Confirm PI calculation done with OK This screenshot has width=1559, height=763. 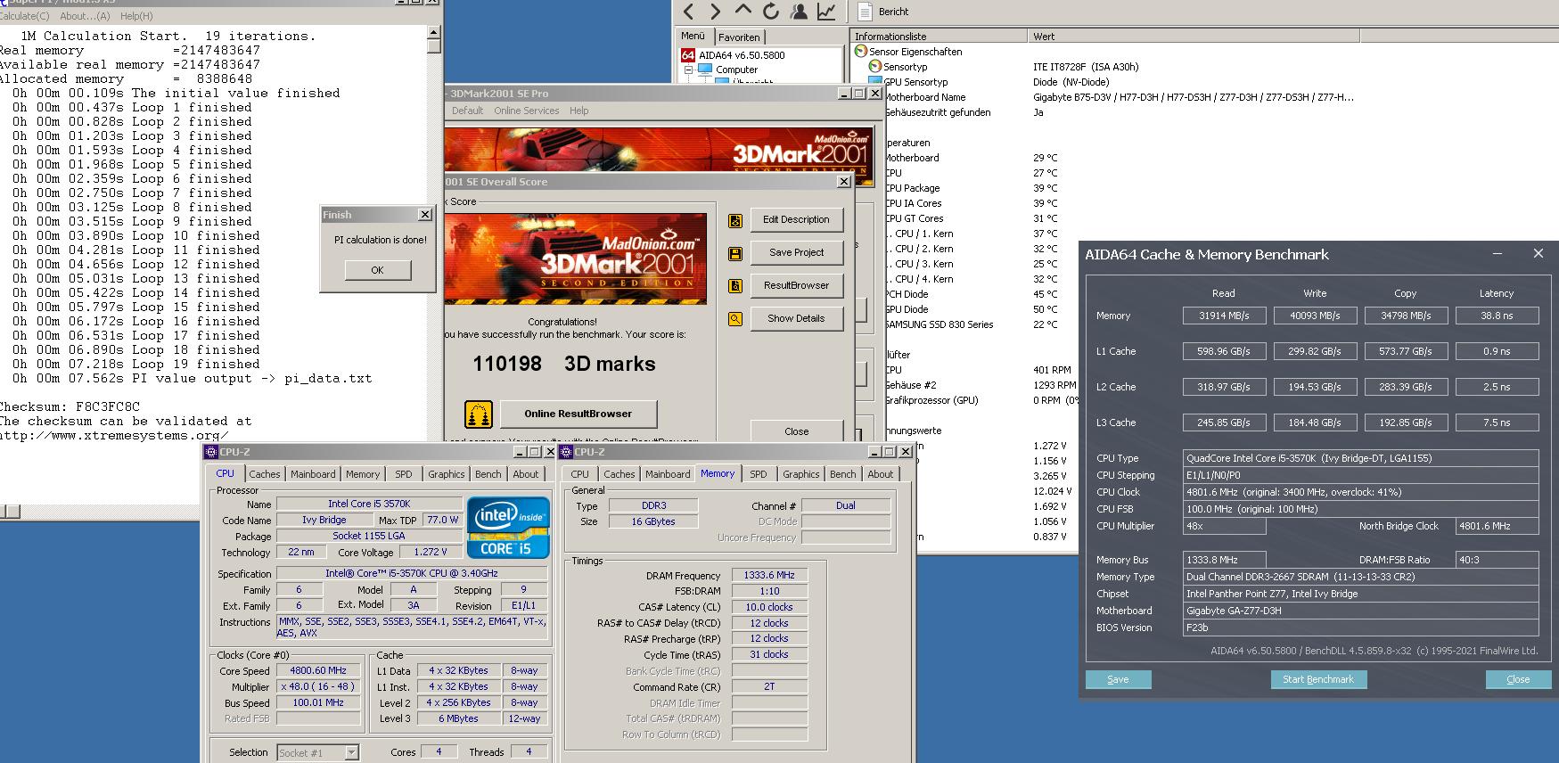pos(377,270)
